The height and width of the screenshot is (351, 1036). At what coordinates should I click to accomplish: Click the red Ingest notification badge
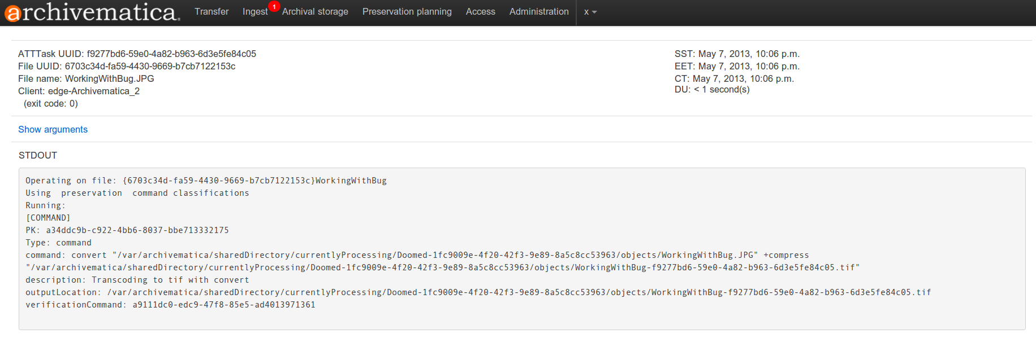click(x=274, y=7)
